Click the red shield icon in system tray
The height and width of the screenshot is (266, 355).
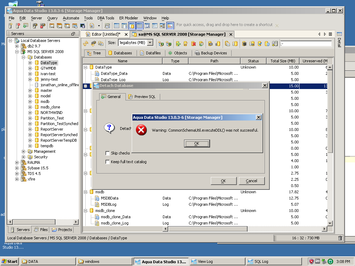coord(312,261)
